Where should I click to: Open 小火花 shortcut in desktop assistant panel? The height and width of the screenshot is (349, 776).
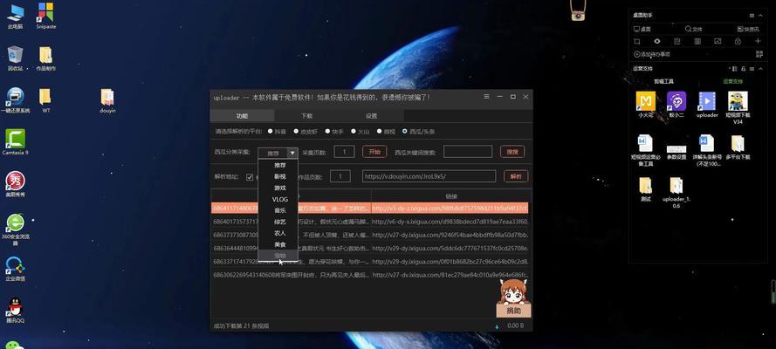tap(646, 105)
